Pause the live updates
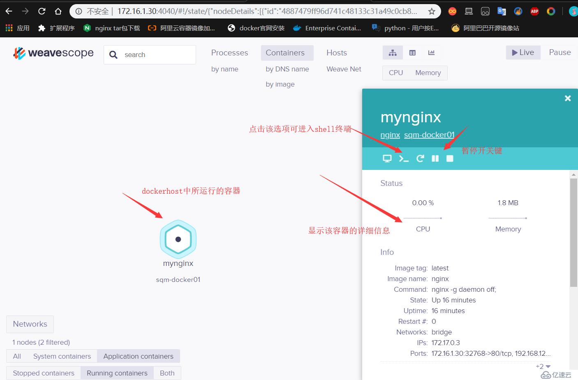Viewport: 578px width, 380px height. click(x=560, y=52)
